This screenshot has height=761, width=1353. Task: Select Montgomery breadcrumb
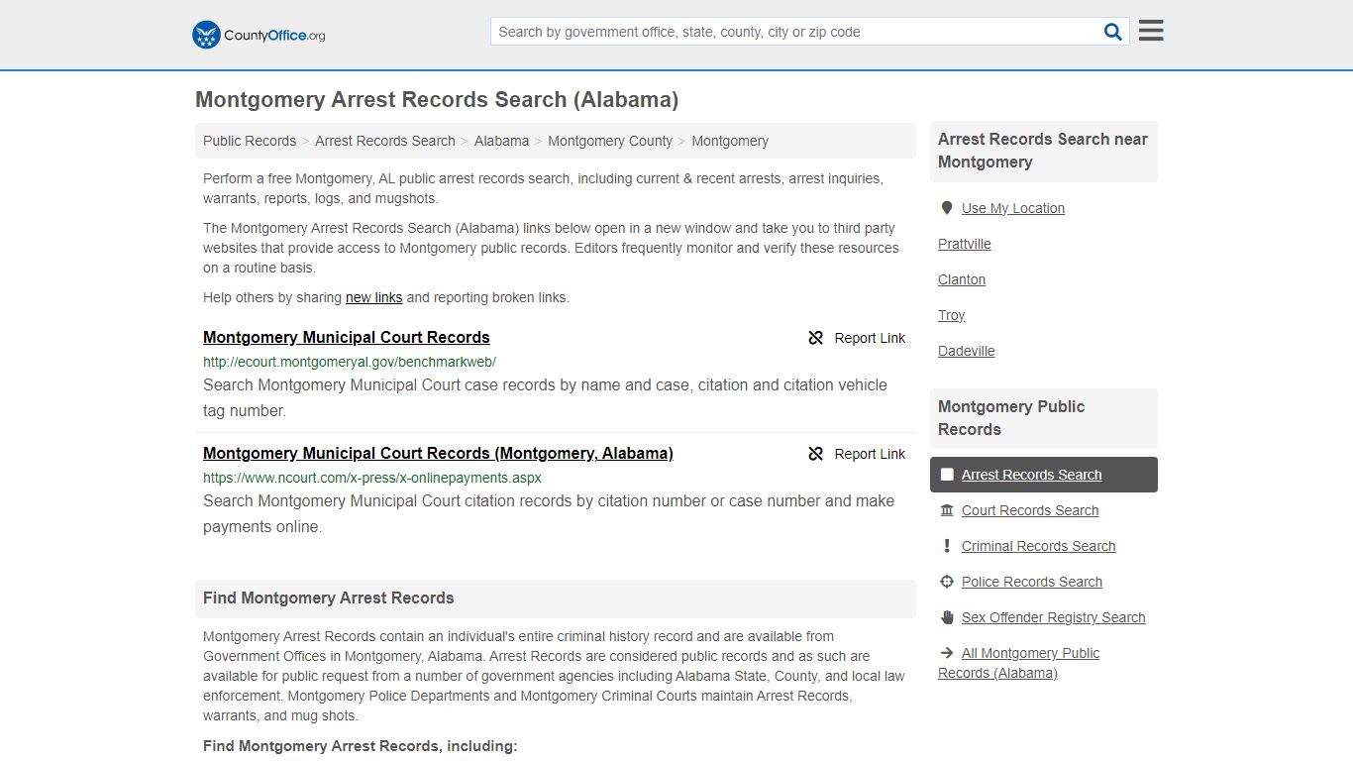tap(730, 141)
